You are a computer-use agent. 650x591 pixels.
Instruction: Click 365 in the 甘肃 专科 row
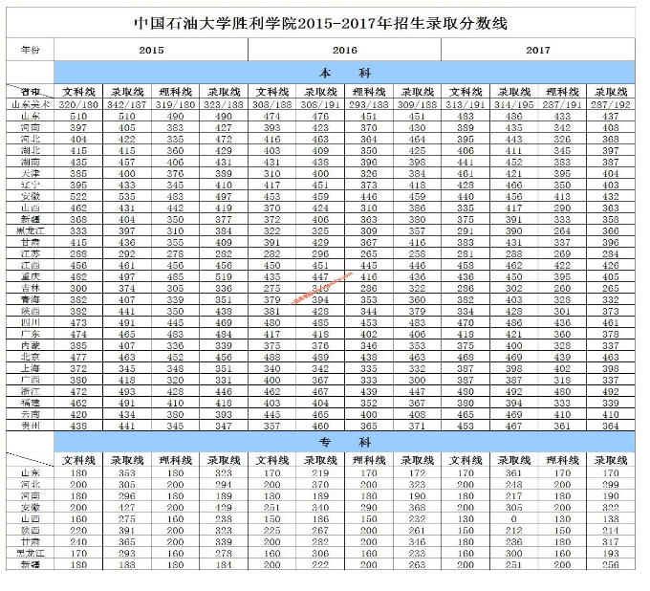tap(127, 541)
